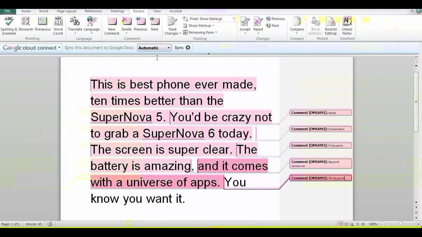
Task: Open the Reviewing Pane dropdown arrow
Action: pos(216,32)
